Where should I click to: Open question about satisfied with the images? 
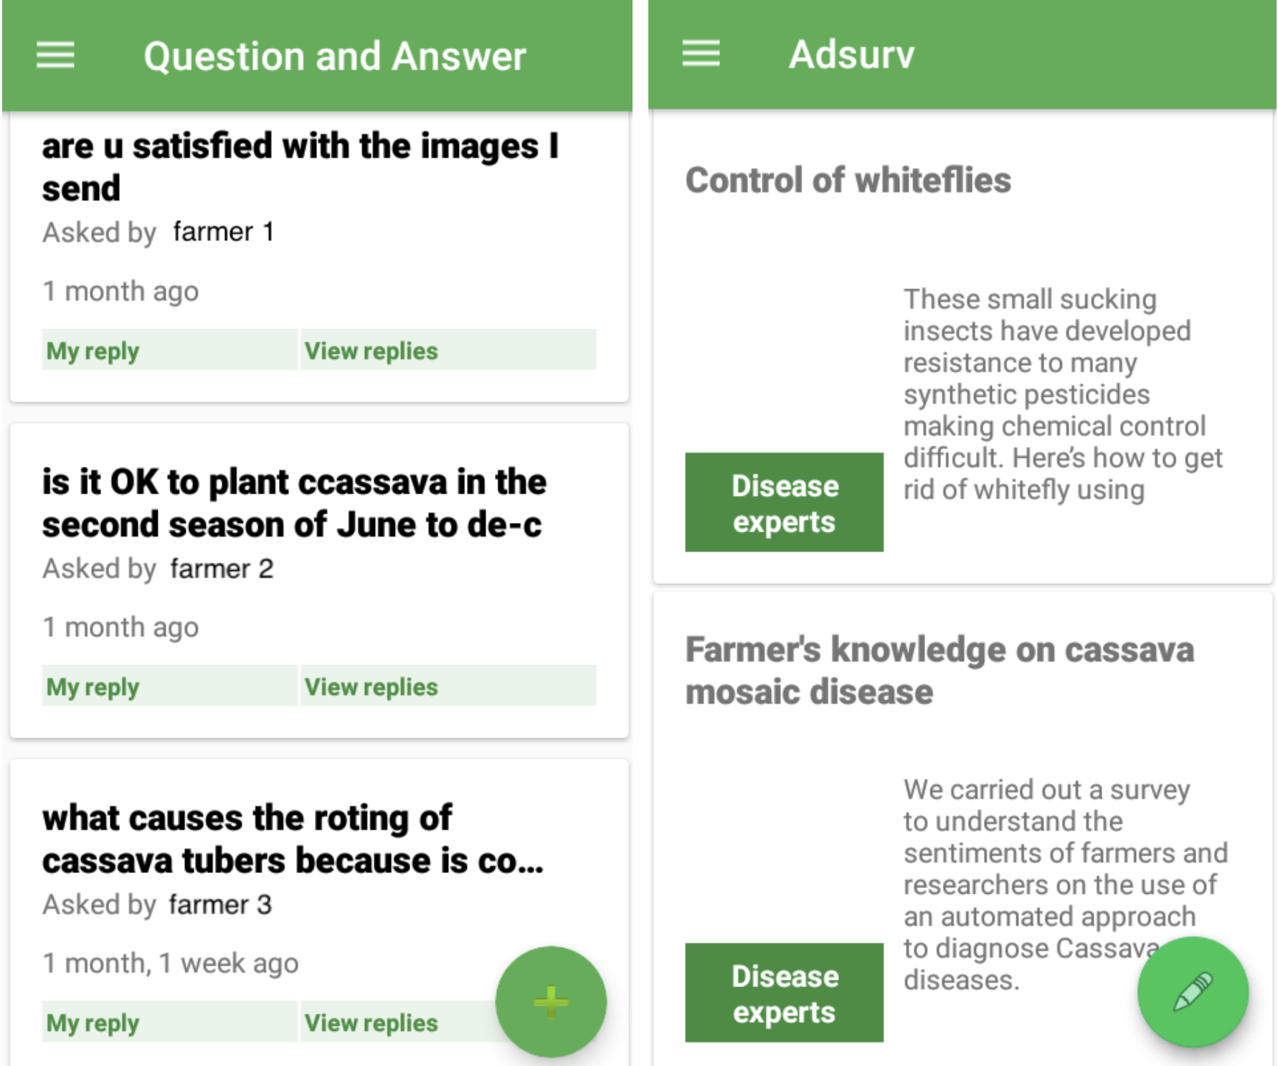(300, 166)
